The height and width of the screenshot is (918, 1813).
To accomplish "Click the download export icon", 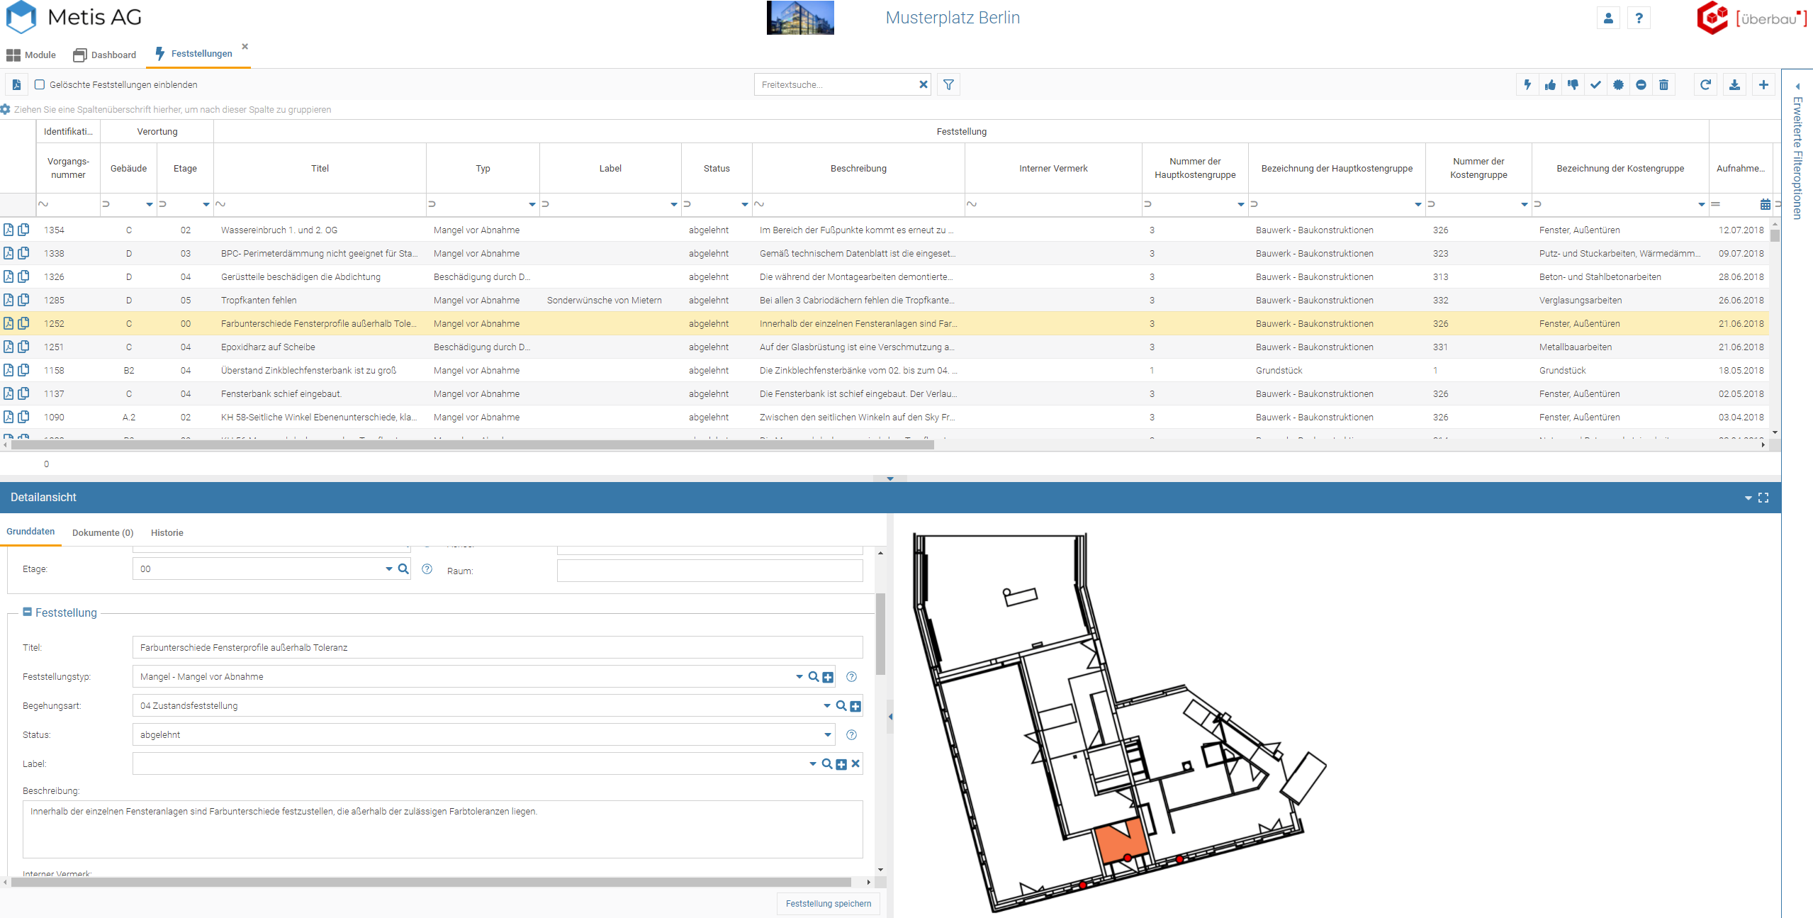I will tap(1734, 85).
